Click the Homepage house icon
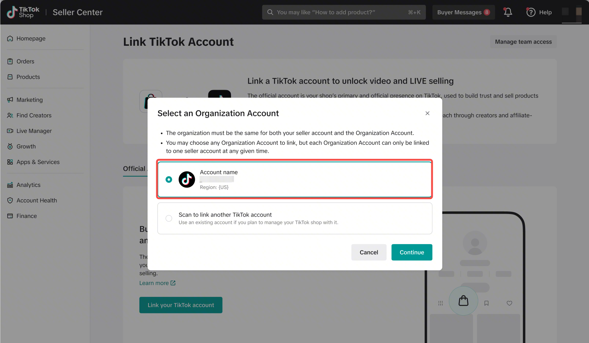This screenshot has width=589, height=343. pos(10,38)
